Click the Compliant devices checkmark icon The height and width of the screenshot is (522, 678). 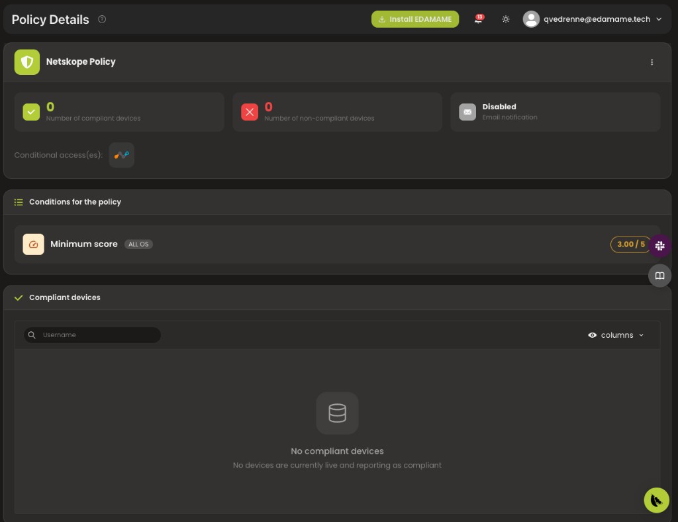point(19,297)
